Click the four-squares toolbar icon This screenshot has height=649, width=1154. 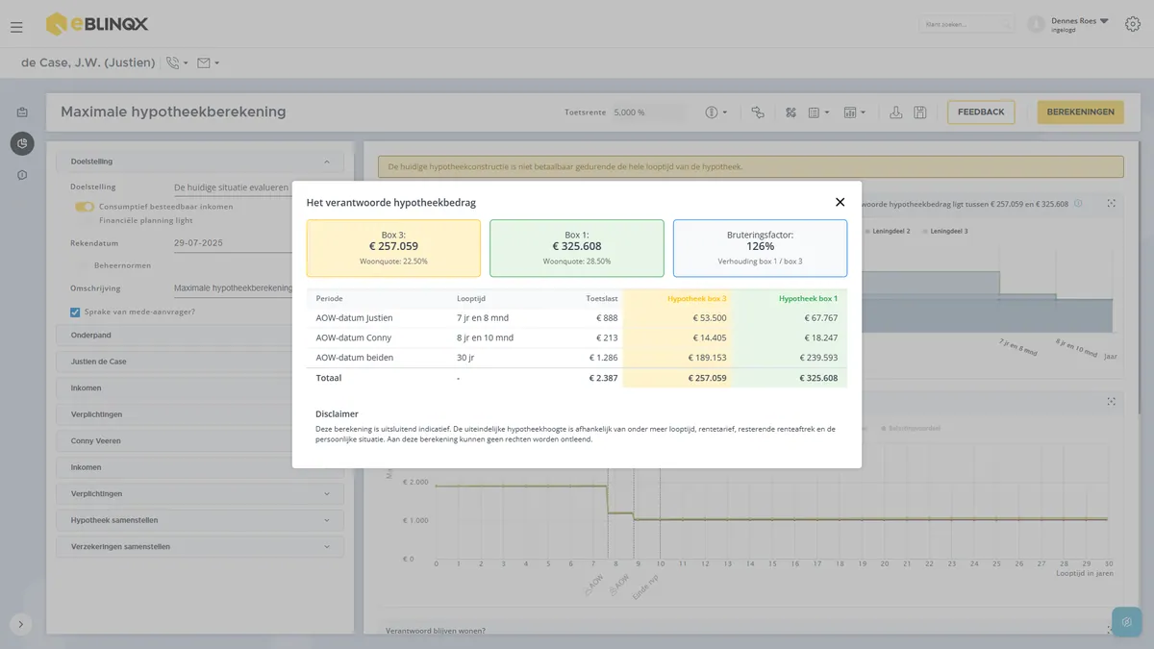(x=791, y=112)
